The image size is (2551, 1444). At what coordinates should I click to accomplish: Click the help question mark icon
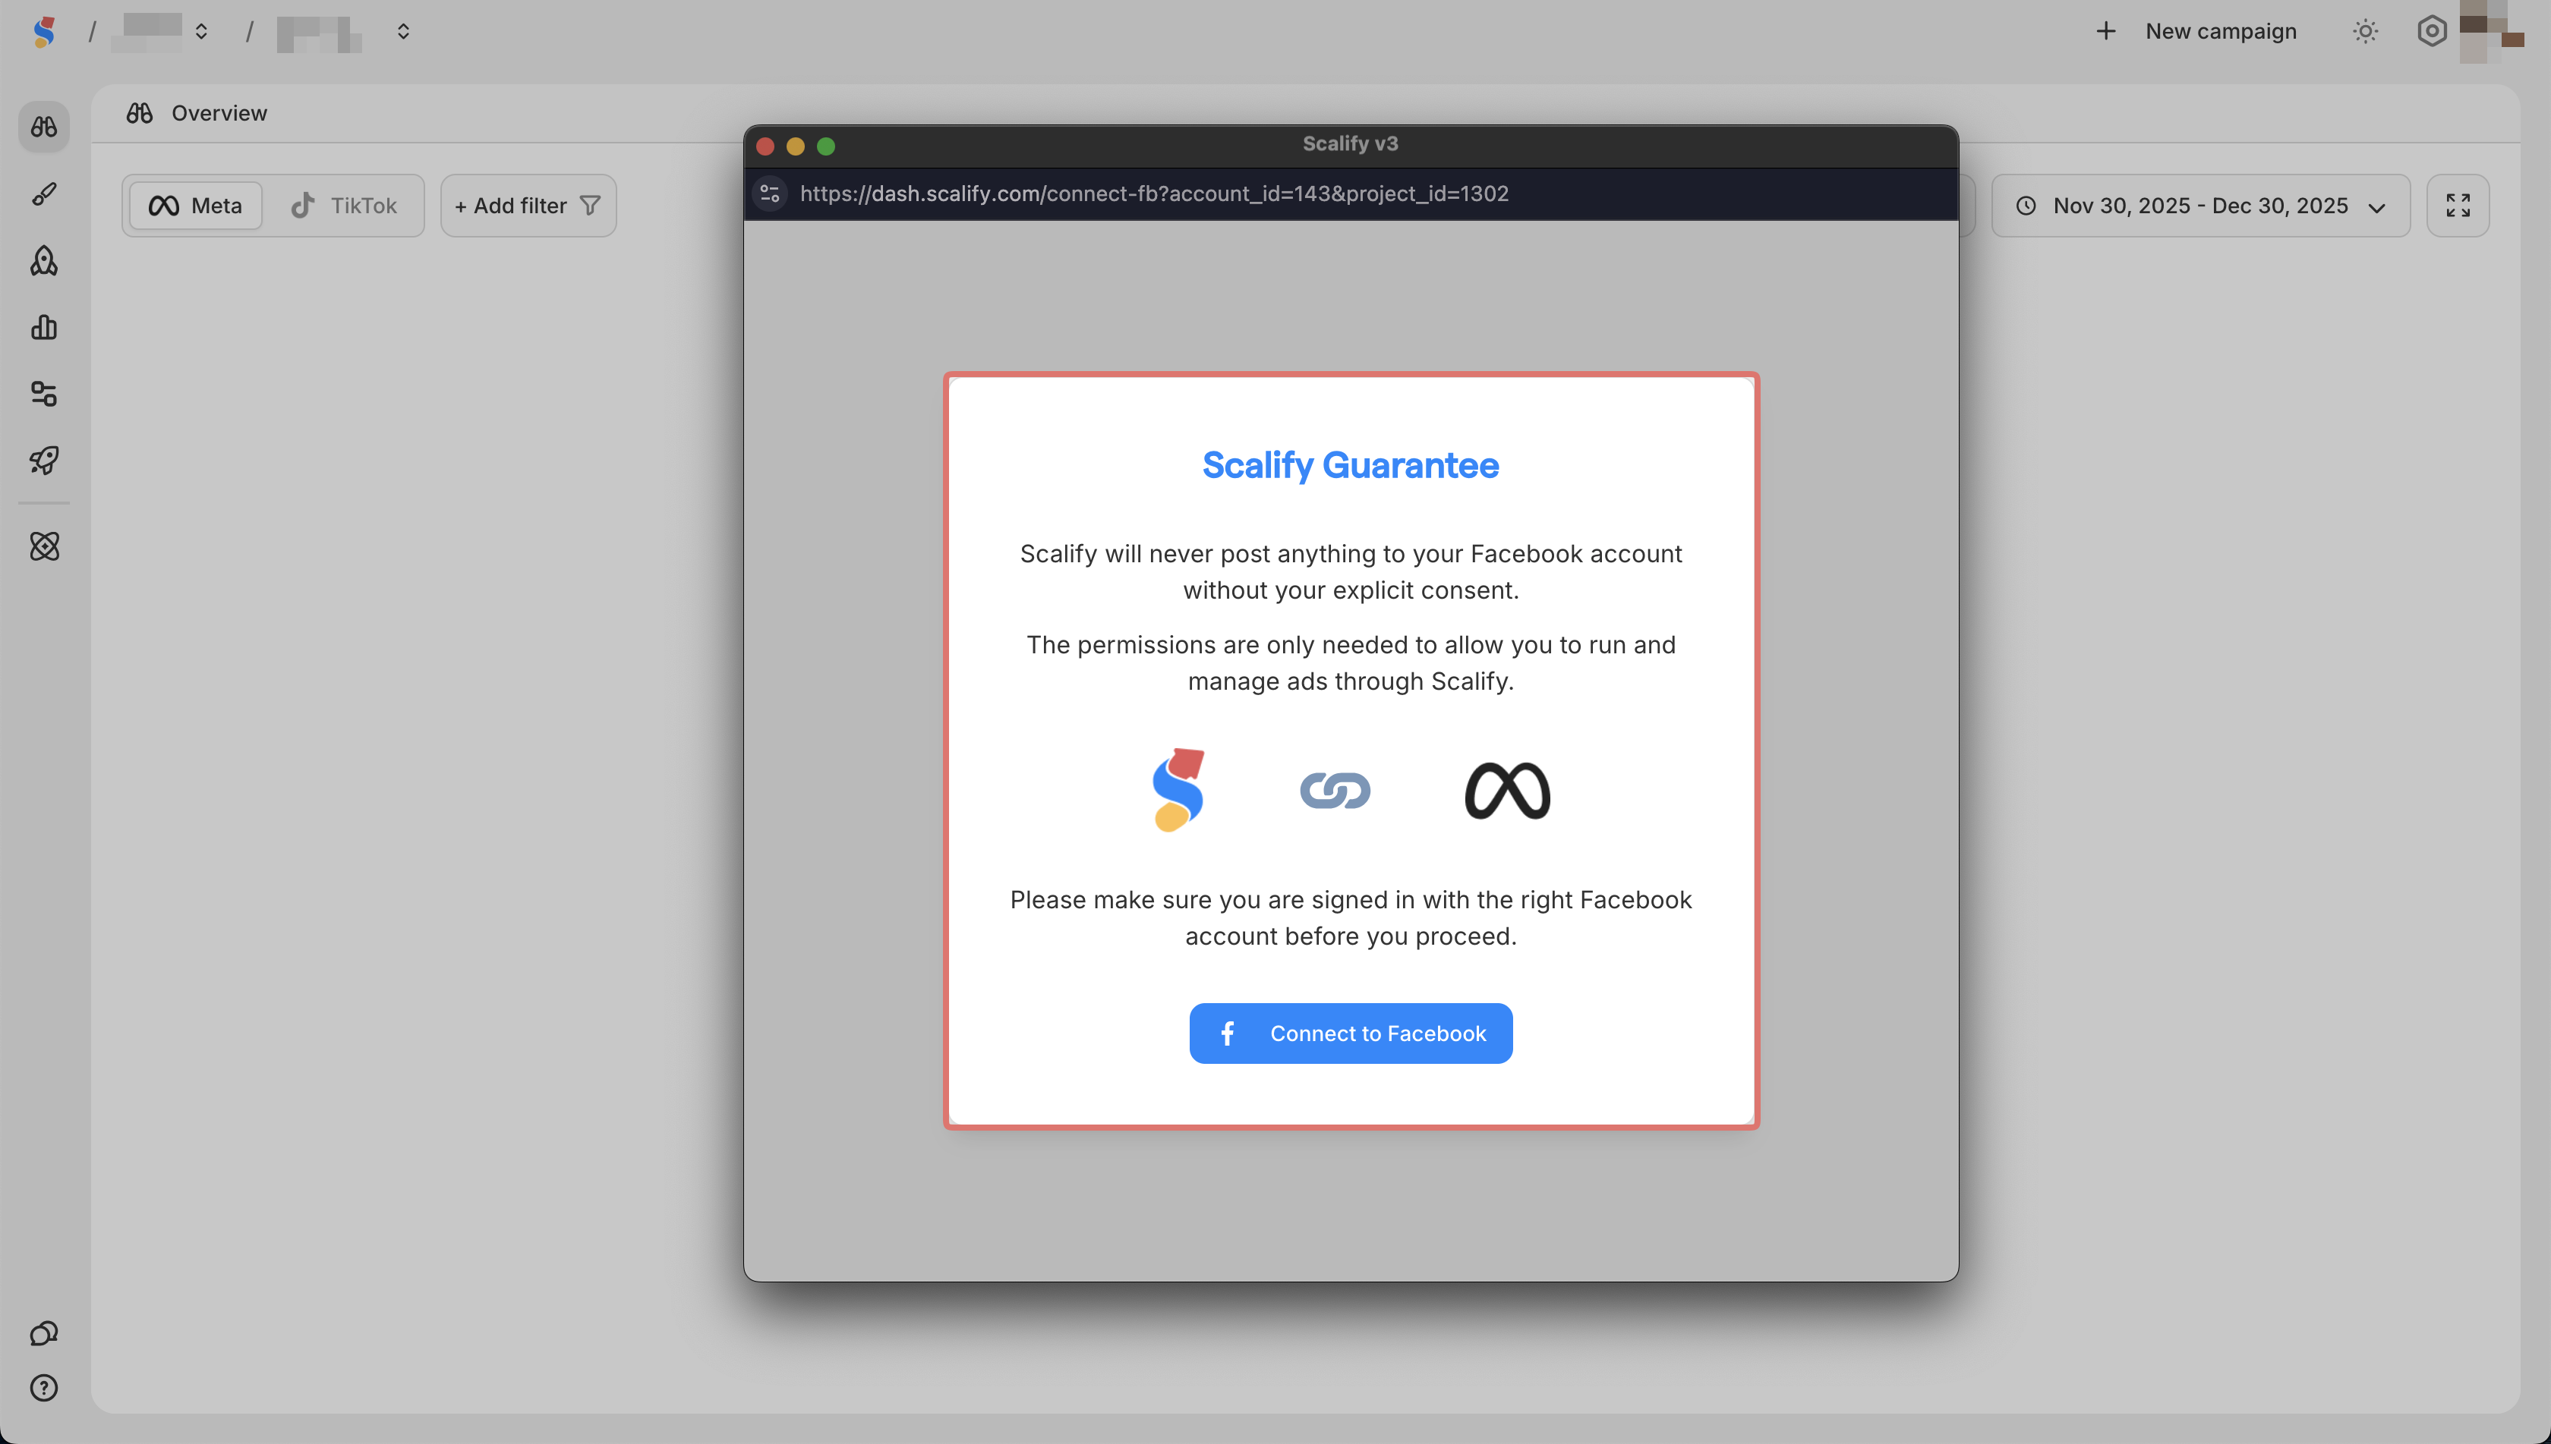(x=44, y=1388)
